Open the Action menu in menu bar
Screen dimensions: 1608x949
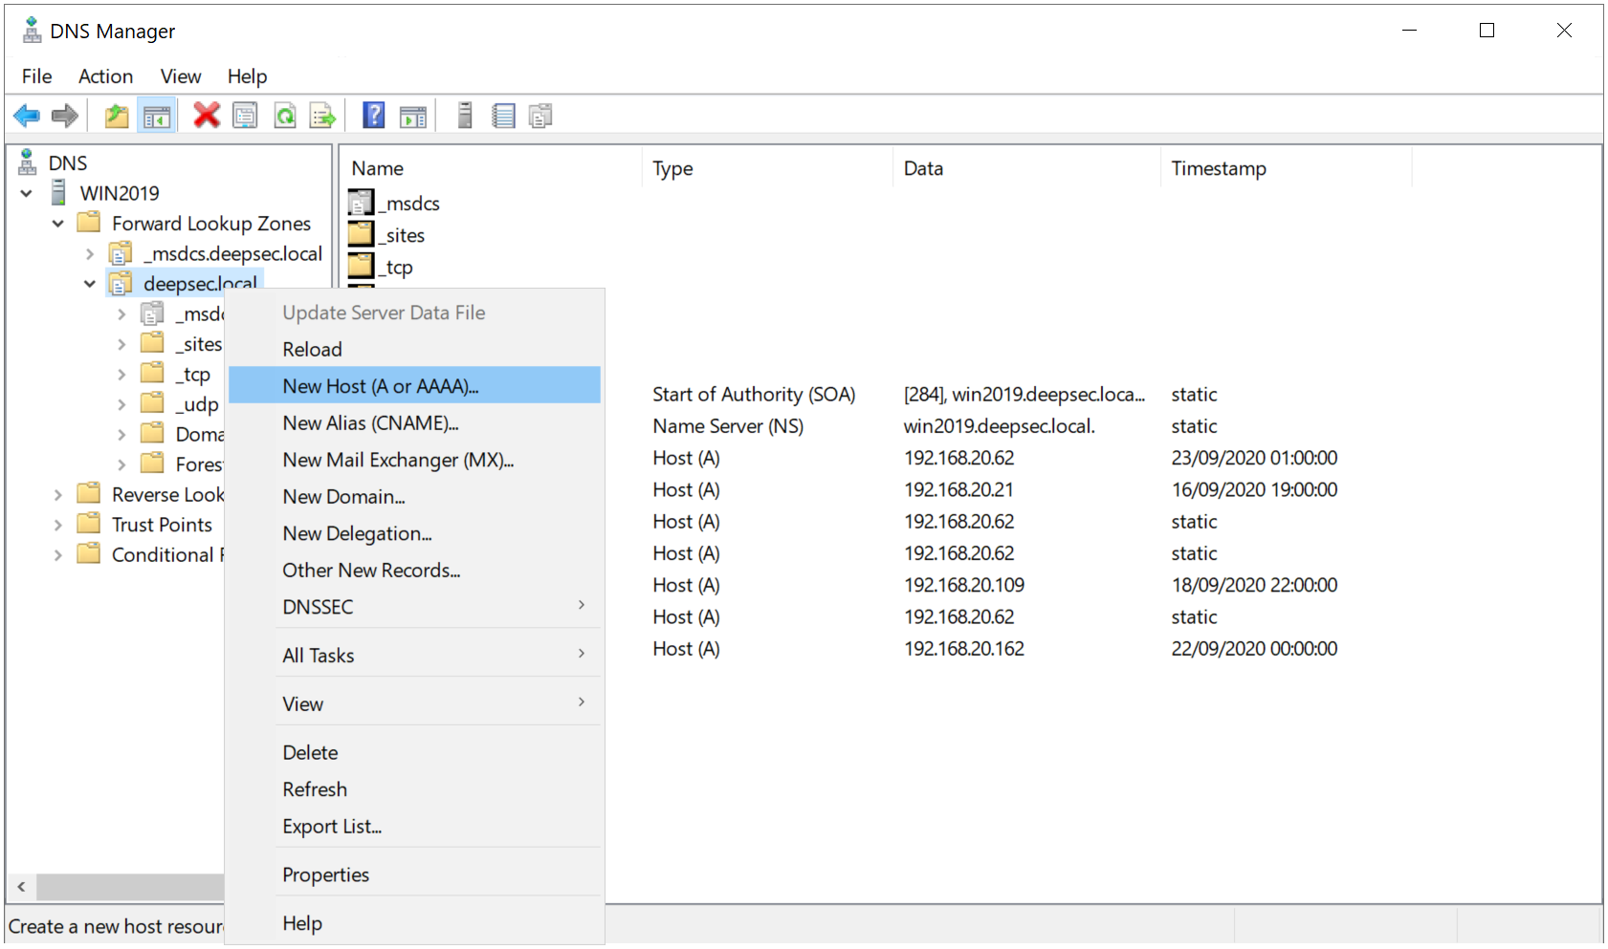pos(105,76)
